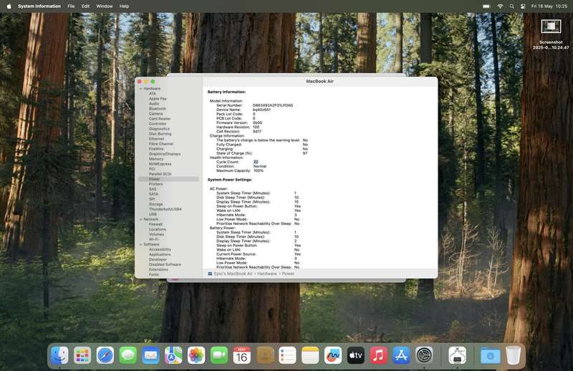Select Applications under Software
The image size is (573, 371).
pos(160,254)
